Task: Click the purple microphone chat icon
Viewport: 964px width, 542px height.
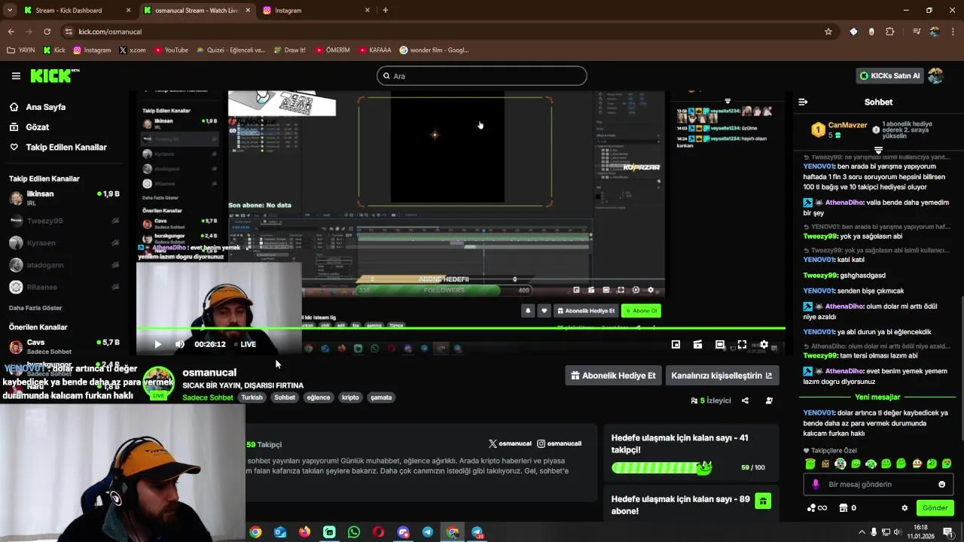Action: click(x=815, y=484)
